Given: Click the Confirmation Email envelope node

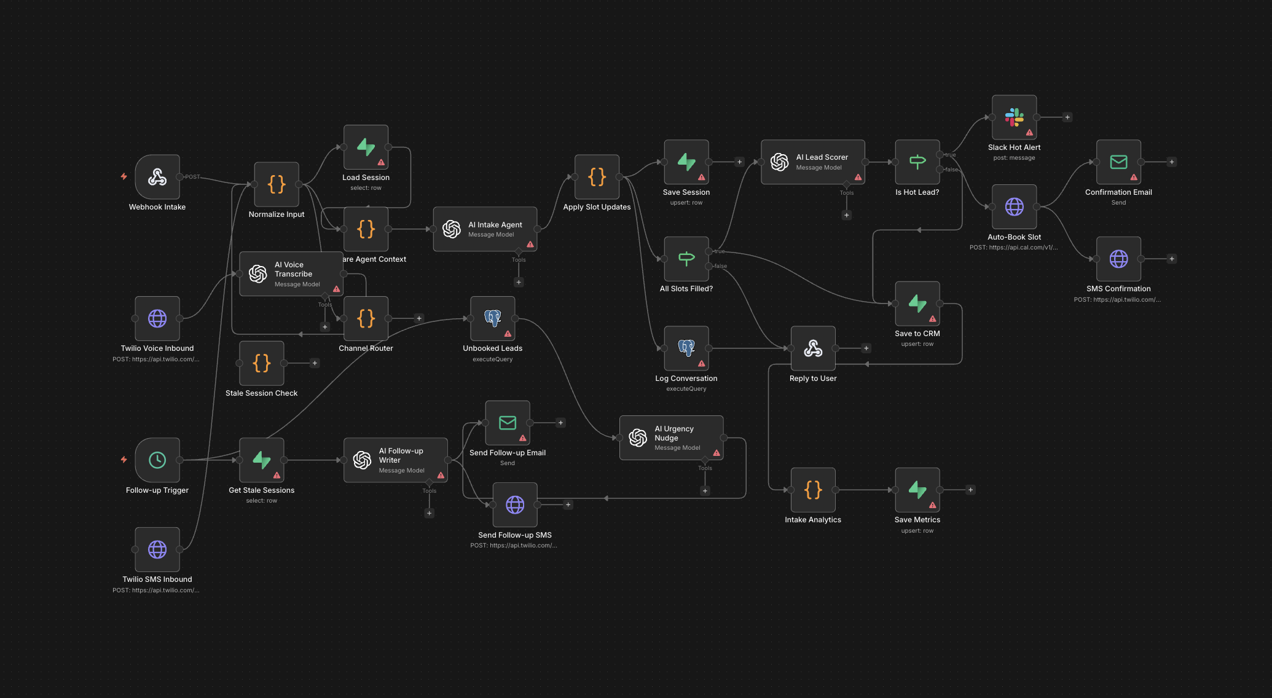Looking at the screenshot, I should click(x=1118, y=162).
